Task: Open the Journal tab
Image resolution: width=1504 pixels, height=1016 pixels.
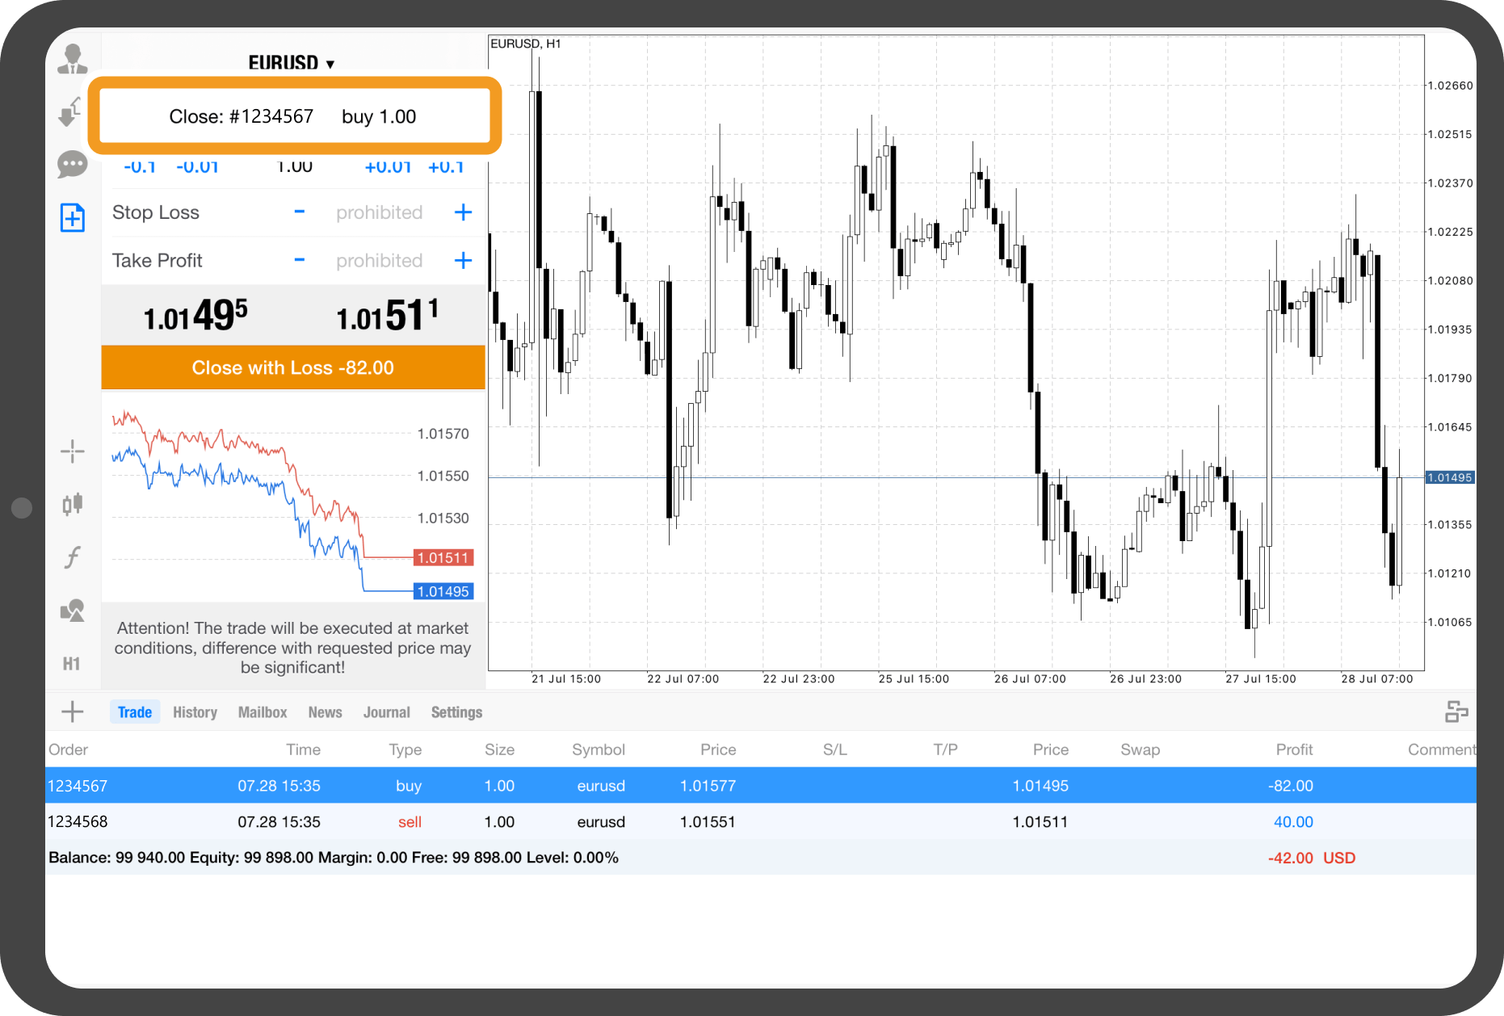Action: pos(386,712)
